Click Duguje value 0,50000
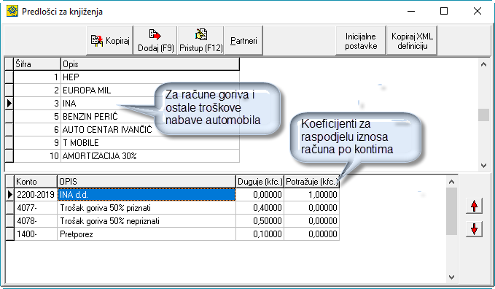 coord(260,221)
